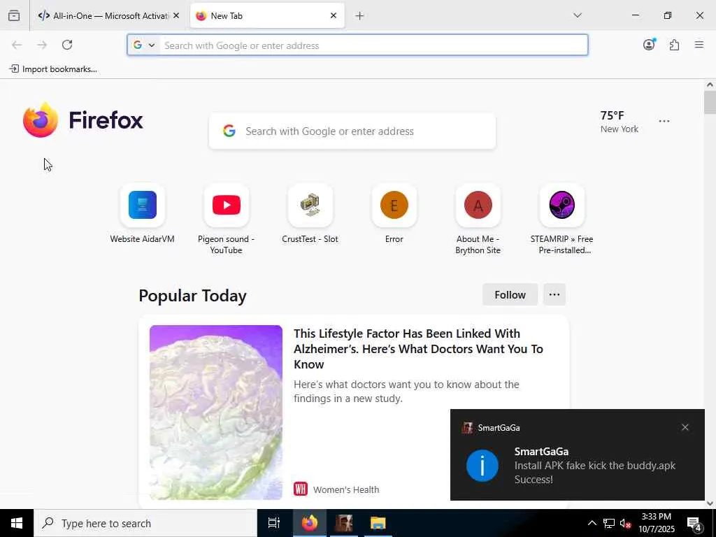Open File Explorer from the taskbar
Image resolution: width=716 pixels, height=537 pixels.
coord(378,523)
